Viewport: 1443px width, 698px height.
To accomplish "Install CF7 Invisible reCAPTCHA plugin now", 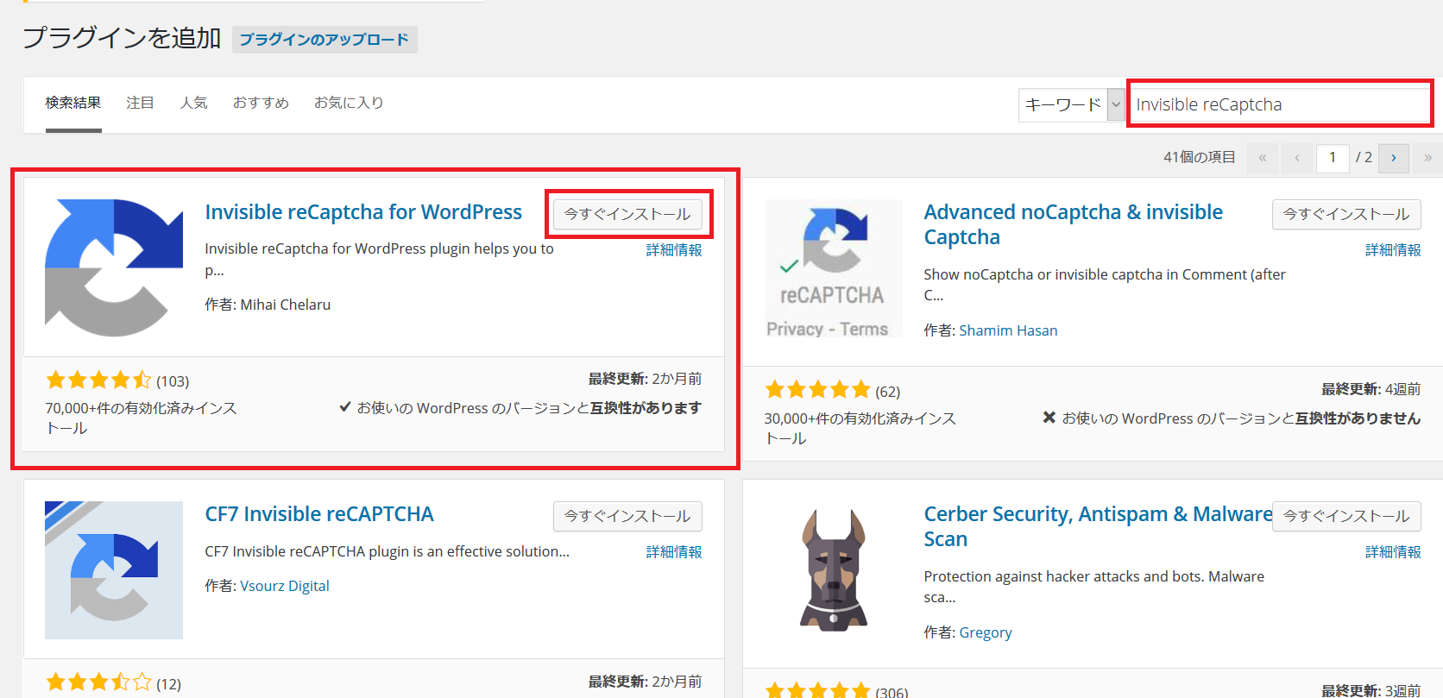I will click(x=627, y=516).
